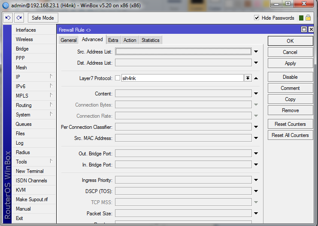
Task: Click the Disable button
Action: click(x=290, y=77)
